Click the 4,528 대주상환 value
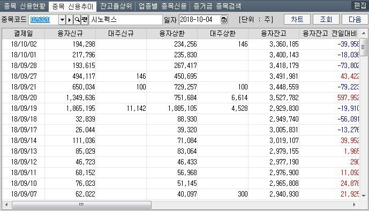This screenshot has height=211, width=369. [239, 108]
